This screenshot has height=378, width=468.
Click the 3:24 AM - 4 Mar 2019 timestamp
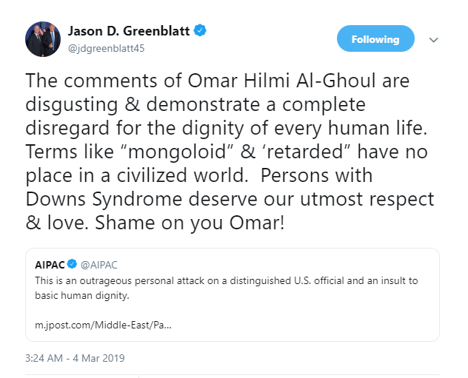75,358
